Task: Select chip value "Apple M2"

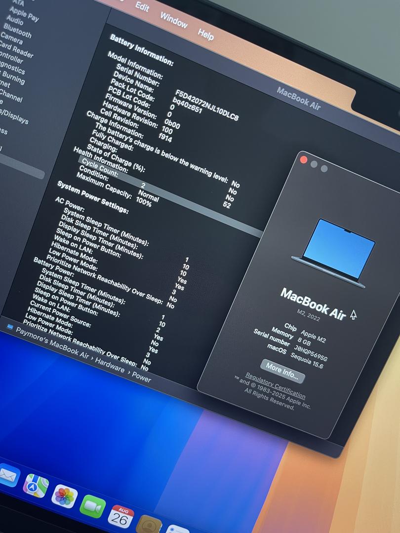Action: tap(313, 337)
